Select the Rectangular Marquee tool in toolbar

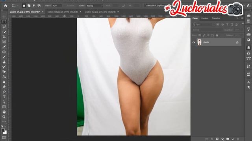(x=4, y=22)
